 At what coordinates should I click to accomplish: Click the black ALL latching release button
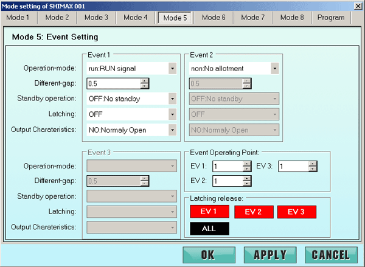pyautogui.click(x=209, y=229)
